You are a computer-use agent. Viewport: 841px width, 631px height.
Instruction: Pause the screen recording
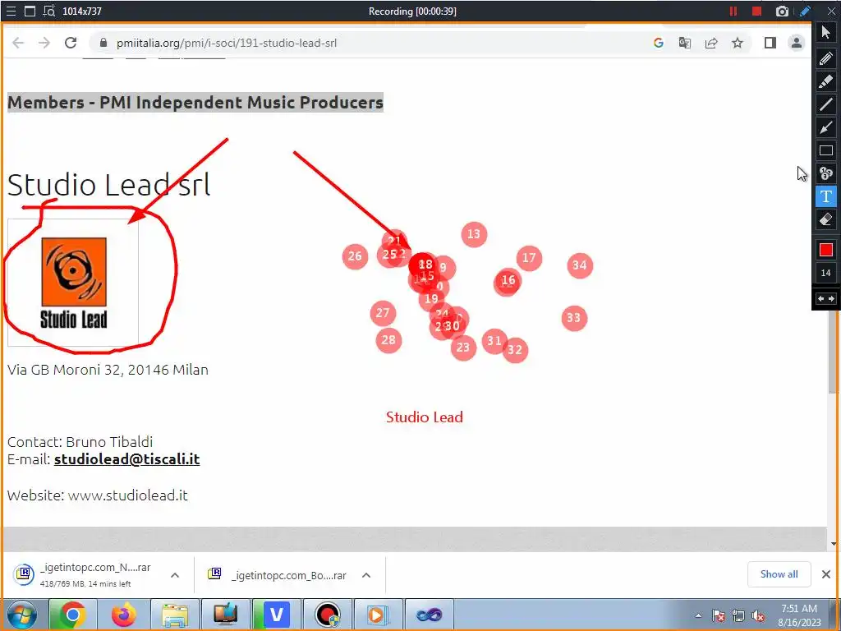[733, 12]
